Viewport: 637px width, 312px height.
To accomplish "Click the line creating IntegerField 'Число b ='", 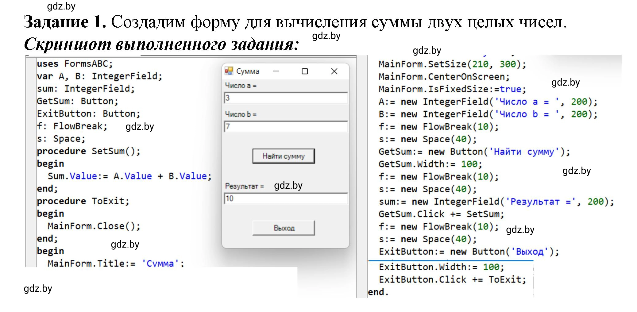I will 488,114.
